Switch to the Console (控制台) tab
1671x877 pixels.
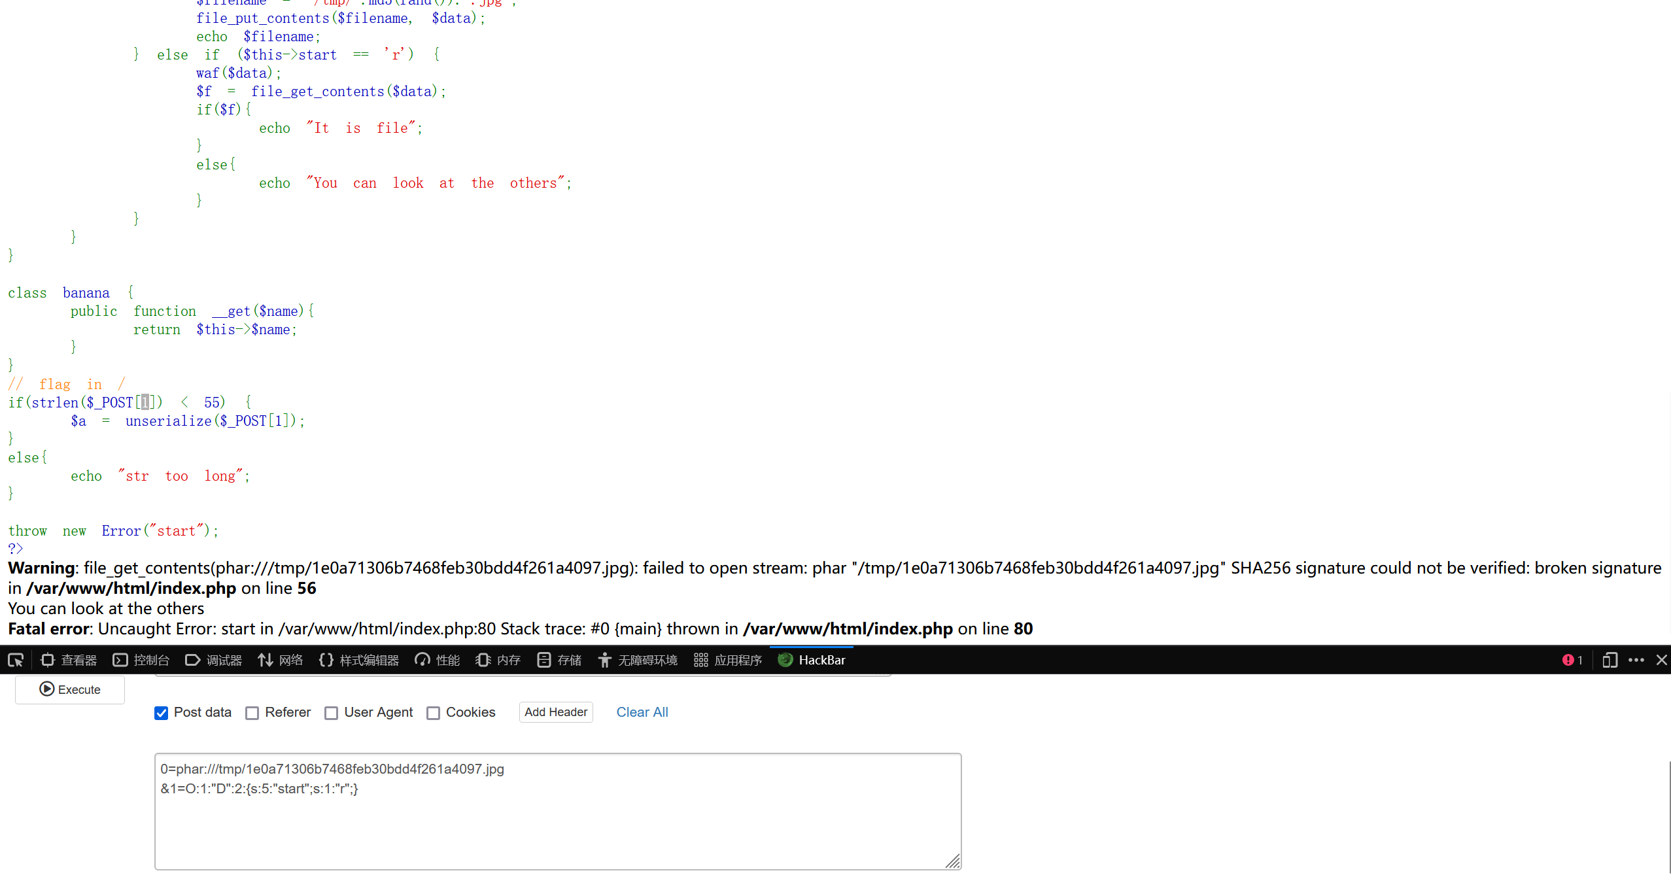coord(141,661)
